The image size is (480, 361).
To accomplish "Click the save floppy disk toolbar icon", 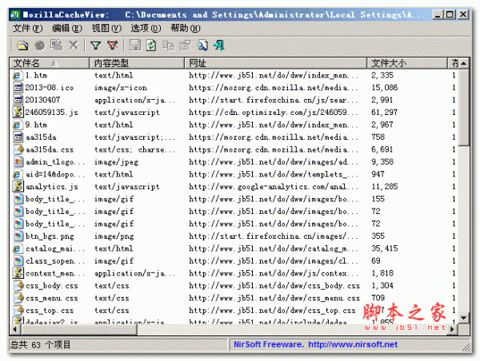I will [x=134, y=46].
